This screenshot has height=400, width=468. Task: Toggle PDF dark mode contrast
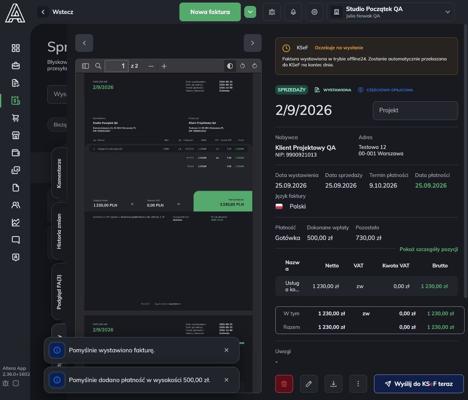pos(230,66)
